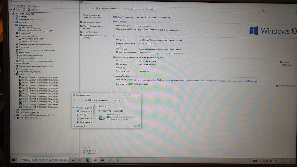
Task: Open the Mail app on taskbar
Action: (x=102, y=160)
